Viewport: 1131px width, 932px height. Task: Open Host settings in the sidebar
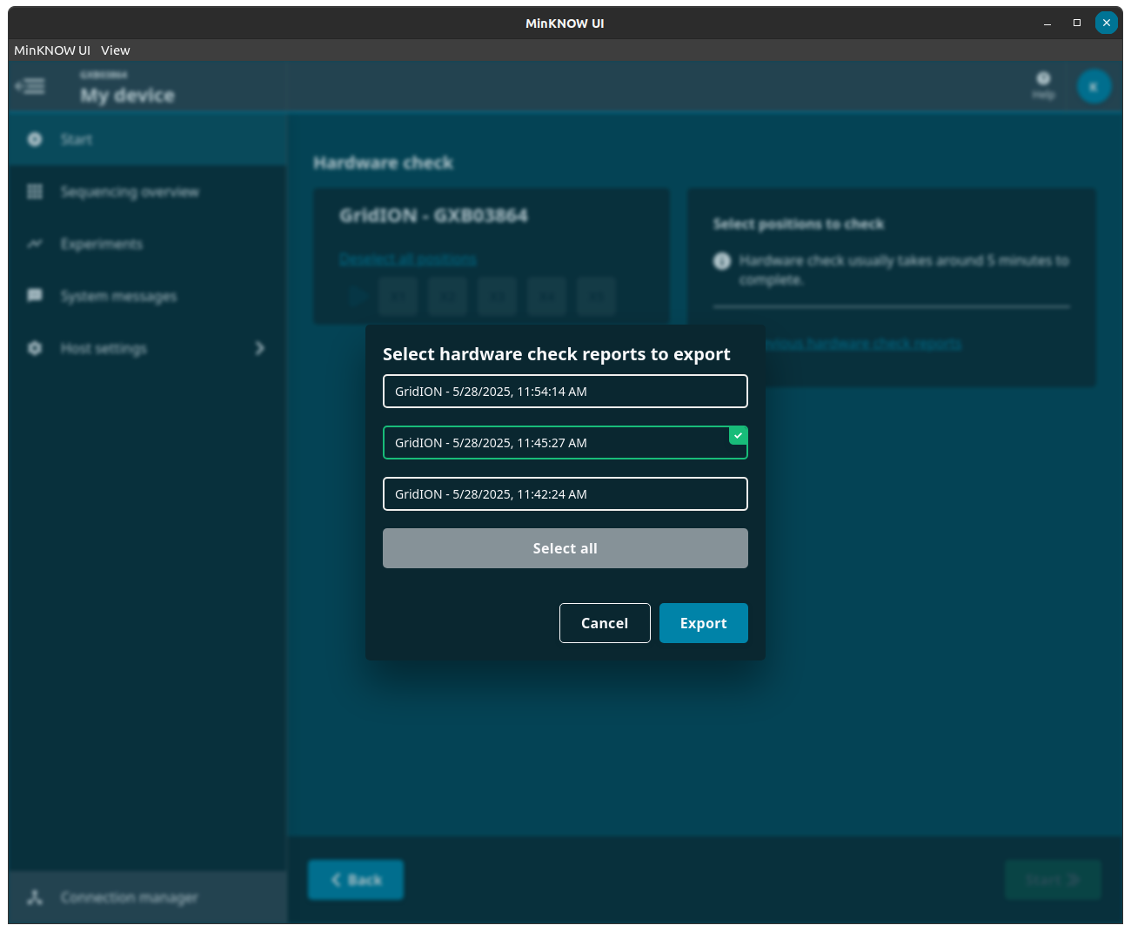(x=147, y=348)
